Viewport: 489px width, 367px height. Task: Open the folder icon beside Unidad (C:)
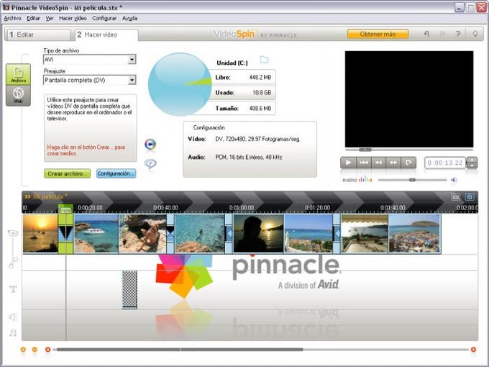click(x=264, y=59)
